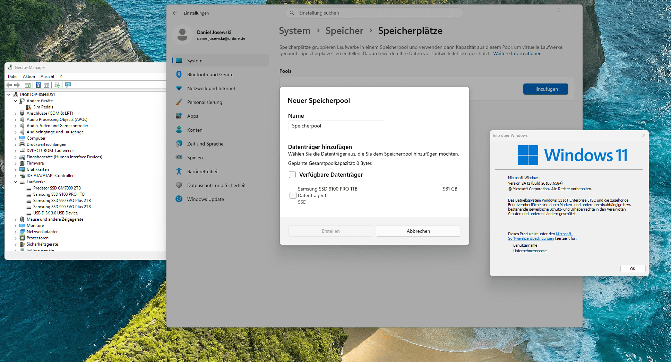
Task: Open the blue Help icon in Geräte-Manager toolbar
Action: click(x=38, y=85)
